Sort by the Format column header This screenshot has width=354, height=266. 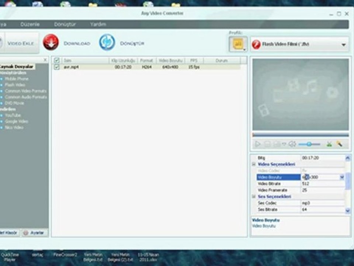(146, 60)
